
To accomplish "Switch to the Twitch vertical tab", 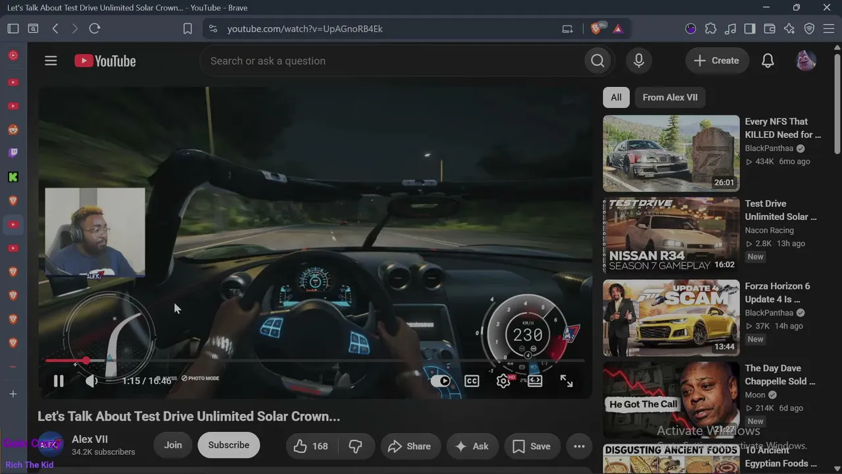I will pyautogui.click(x=13, y=153).
